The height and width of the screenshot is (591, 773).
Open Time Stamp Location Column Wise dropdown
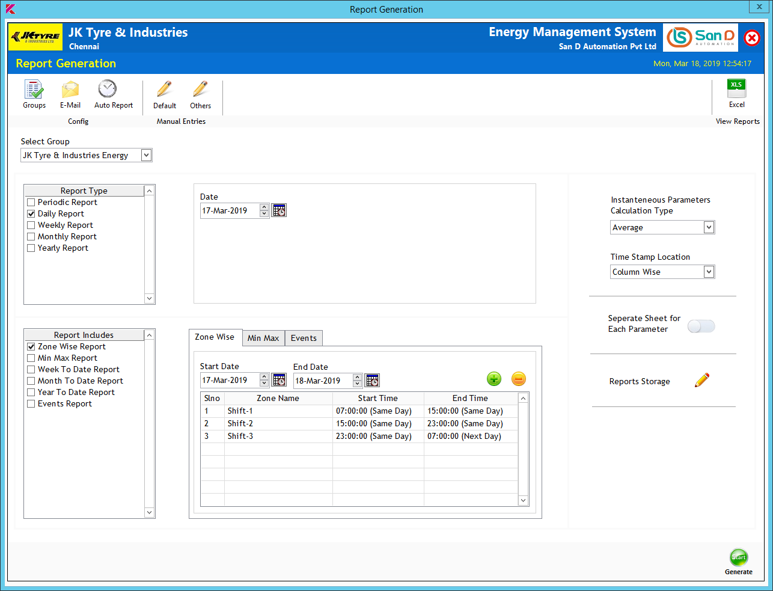point(709,272)
